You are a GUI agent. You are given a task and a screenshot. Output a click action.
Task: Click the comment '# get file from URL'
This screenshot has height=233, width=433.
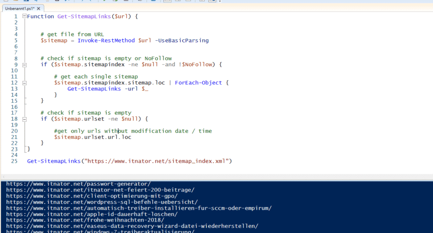72,34
